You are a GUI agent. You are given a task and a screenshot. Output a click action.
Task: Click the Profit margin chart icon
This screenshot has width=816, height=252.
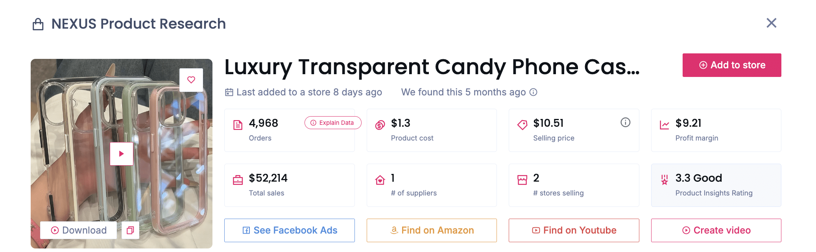point(665,125)
